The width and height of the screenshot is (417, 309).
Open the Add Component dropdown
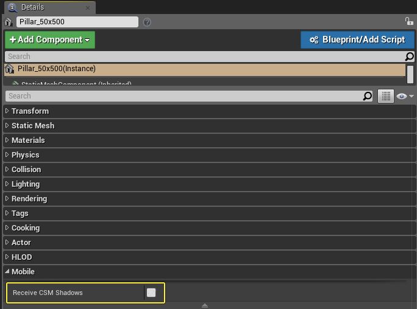pyautogui.click(x=50, y=40)
